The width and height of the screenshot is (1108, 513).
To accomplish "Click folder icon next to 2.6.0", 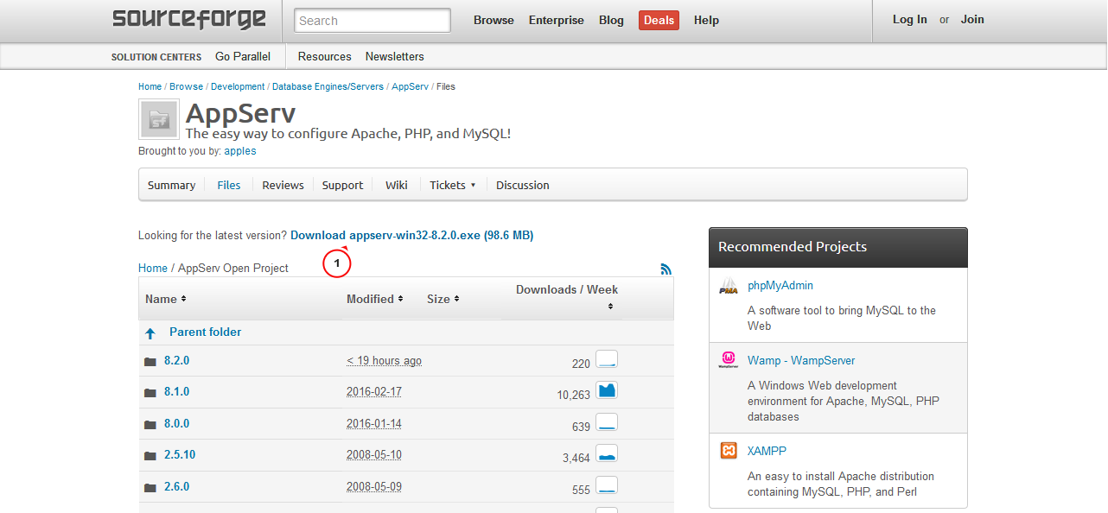I will [150, 488].
